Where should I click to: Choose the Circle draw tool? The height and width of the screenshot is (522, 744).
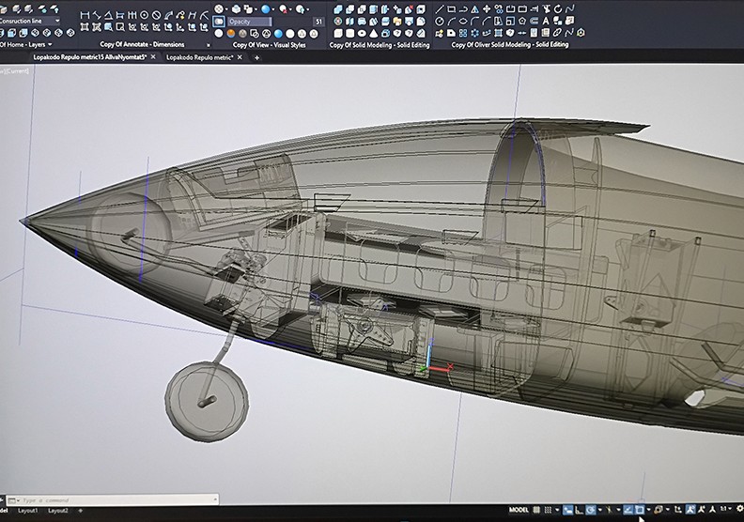click(440, 21)
